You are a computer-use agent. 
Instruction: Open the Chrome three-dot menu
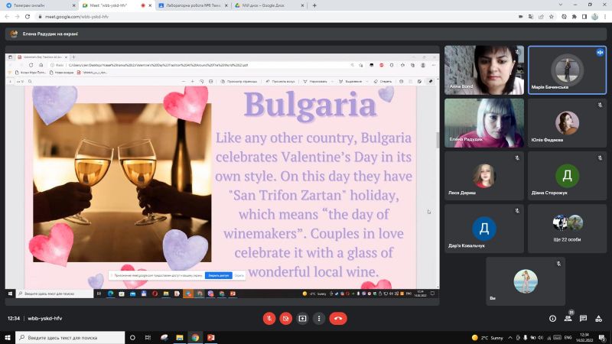(605, 17)
